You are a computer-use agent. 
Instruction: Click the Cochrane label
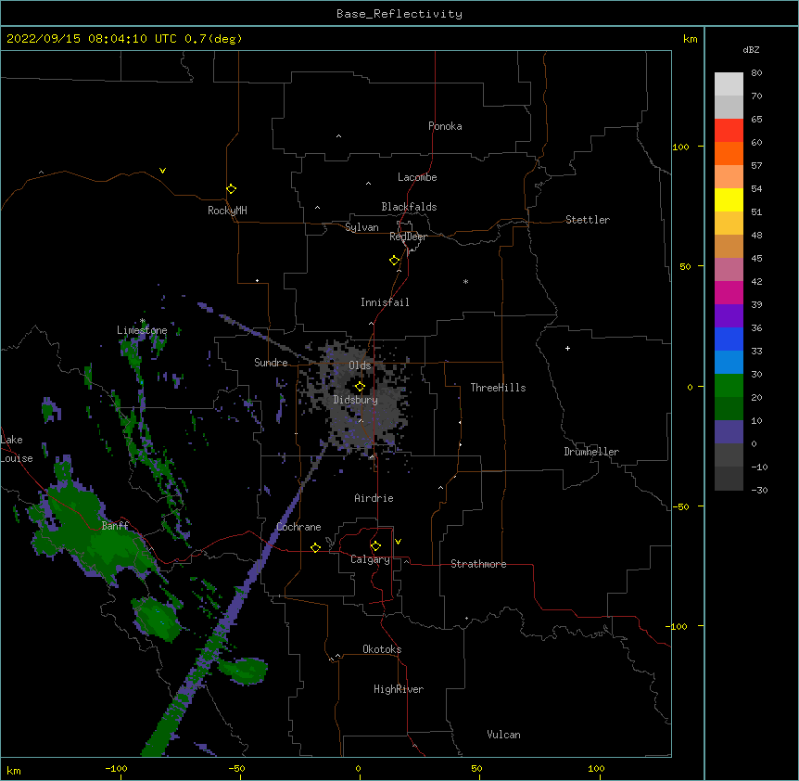click(298, 527)
